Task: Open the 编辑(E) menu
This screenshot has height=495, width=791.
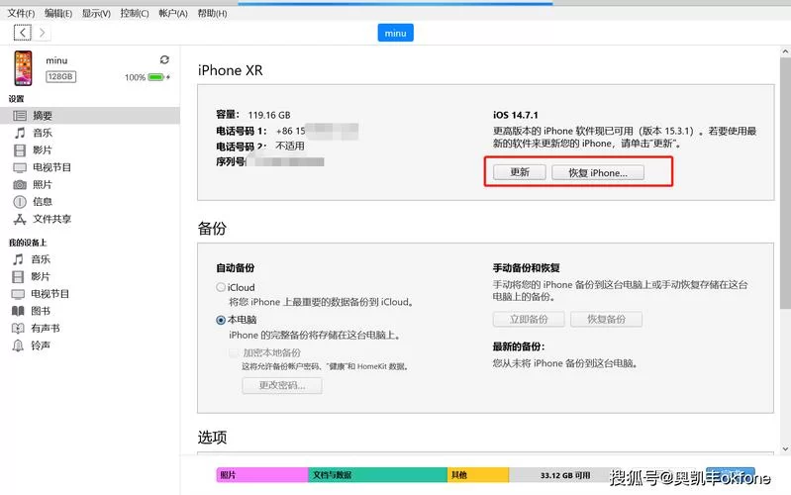Action: pyautogui.click(x=58, y=13)
